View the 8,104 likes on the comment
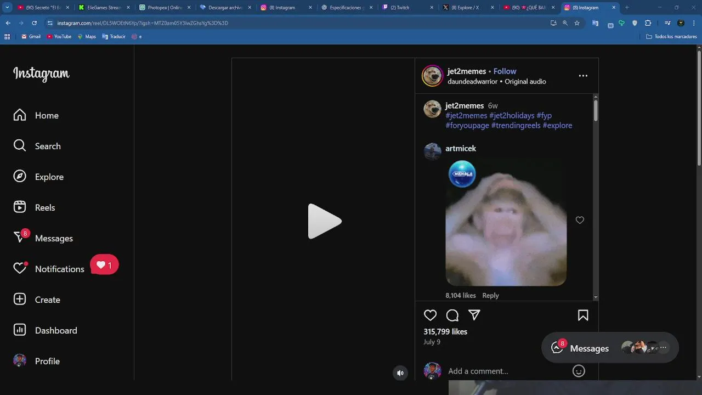This screenshot has height=395, width=702. click(461, 295)
